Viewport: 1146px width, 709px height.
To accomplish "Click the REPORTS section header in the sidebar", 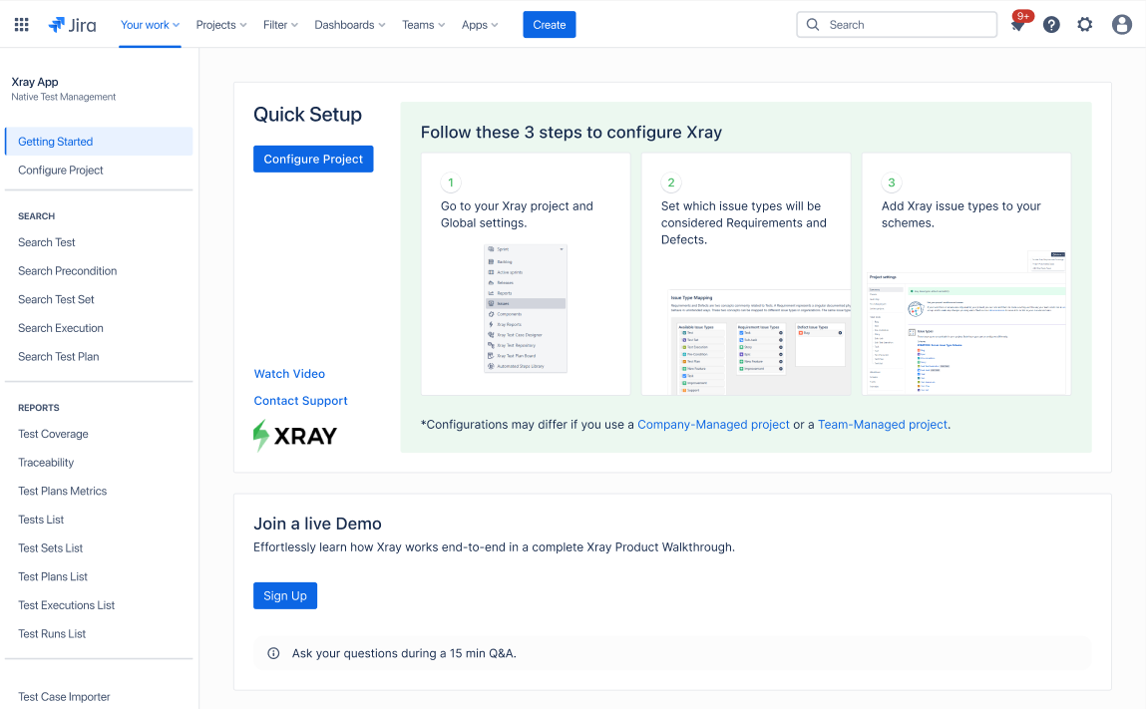I will click(39, 408).
